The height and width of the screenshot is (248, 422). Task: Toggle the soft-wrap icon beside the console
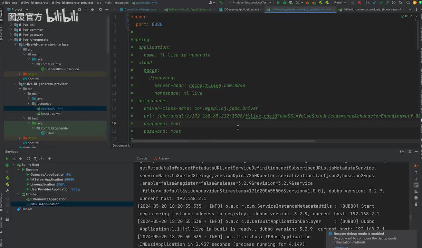[416, 185]
